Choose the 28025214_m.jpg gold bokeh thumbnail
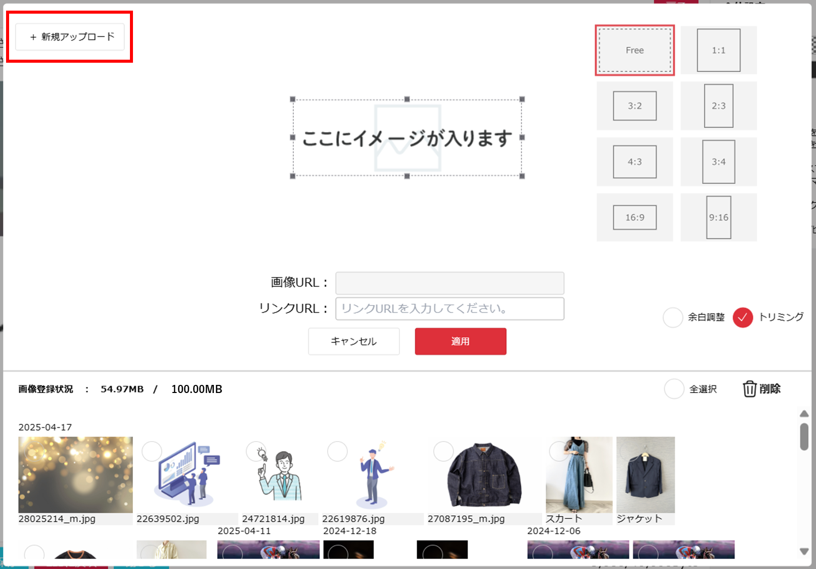The image size is (816, 569). point(75,475)
